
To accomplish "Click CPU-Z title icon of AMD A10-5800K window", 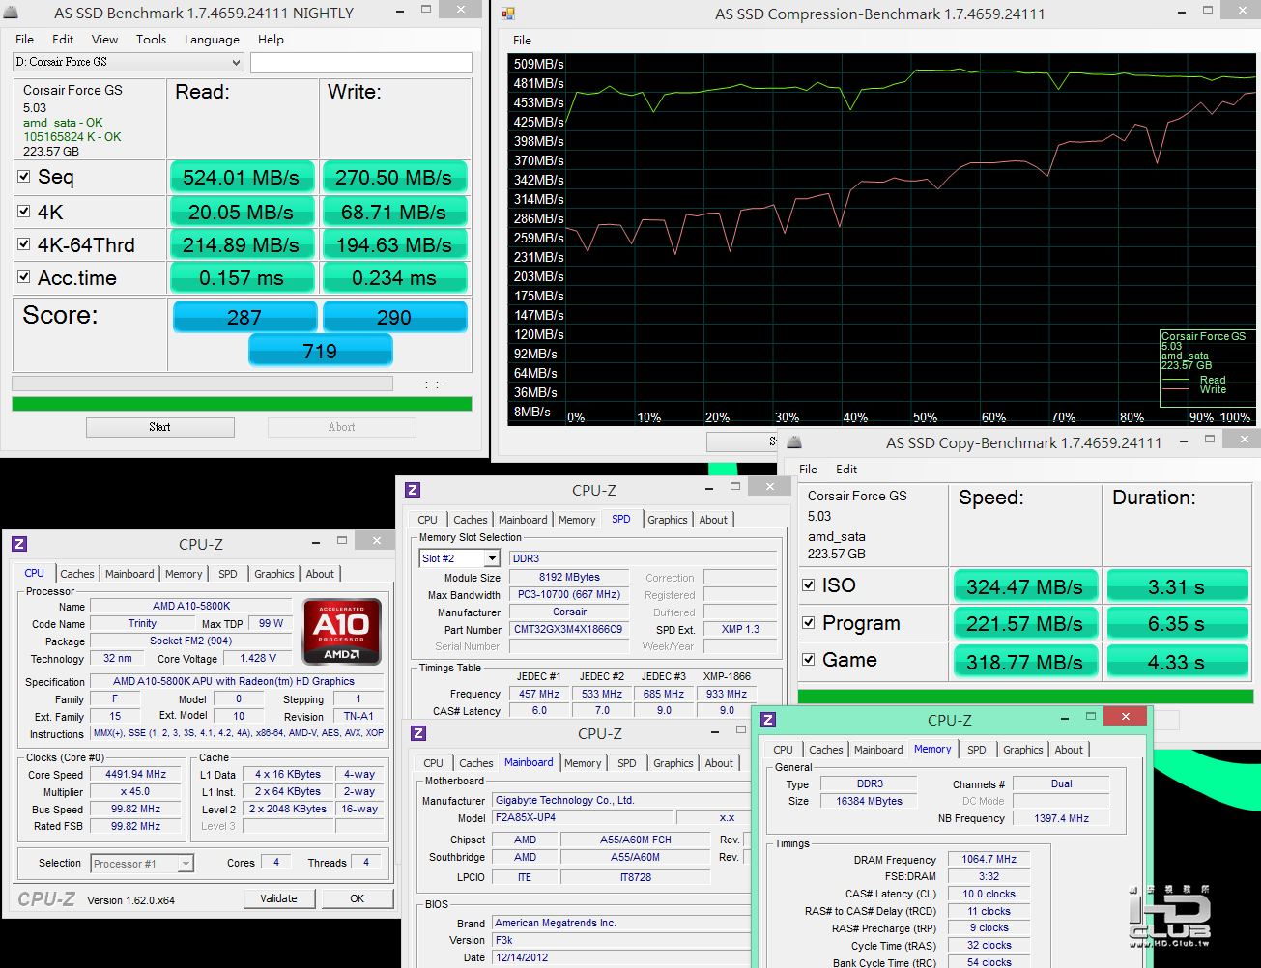I will [19, 544].
